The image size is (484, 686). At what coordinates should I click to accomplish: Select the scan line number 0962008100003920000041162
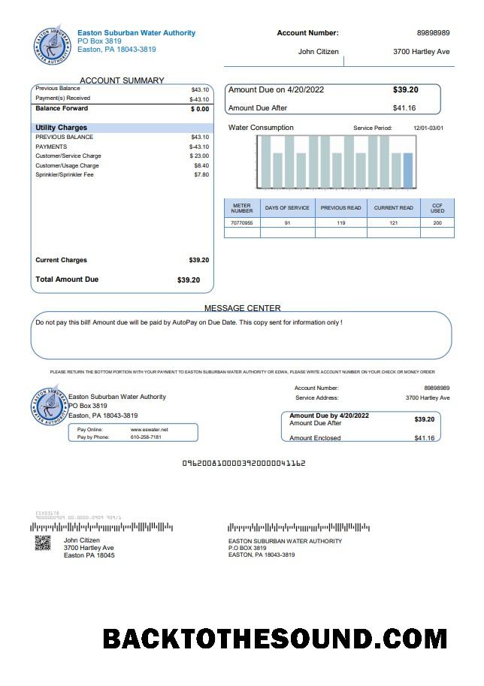tap(244, 464)
